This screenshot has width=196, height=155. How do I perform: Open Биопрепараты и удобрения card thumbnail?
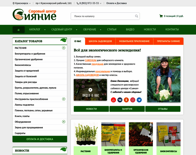tap(113, 134)
